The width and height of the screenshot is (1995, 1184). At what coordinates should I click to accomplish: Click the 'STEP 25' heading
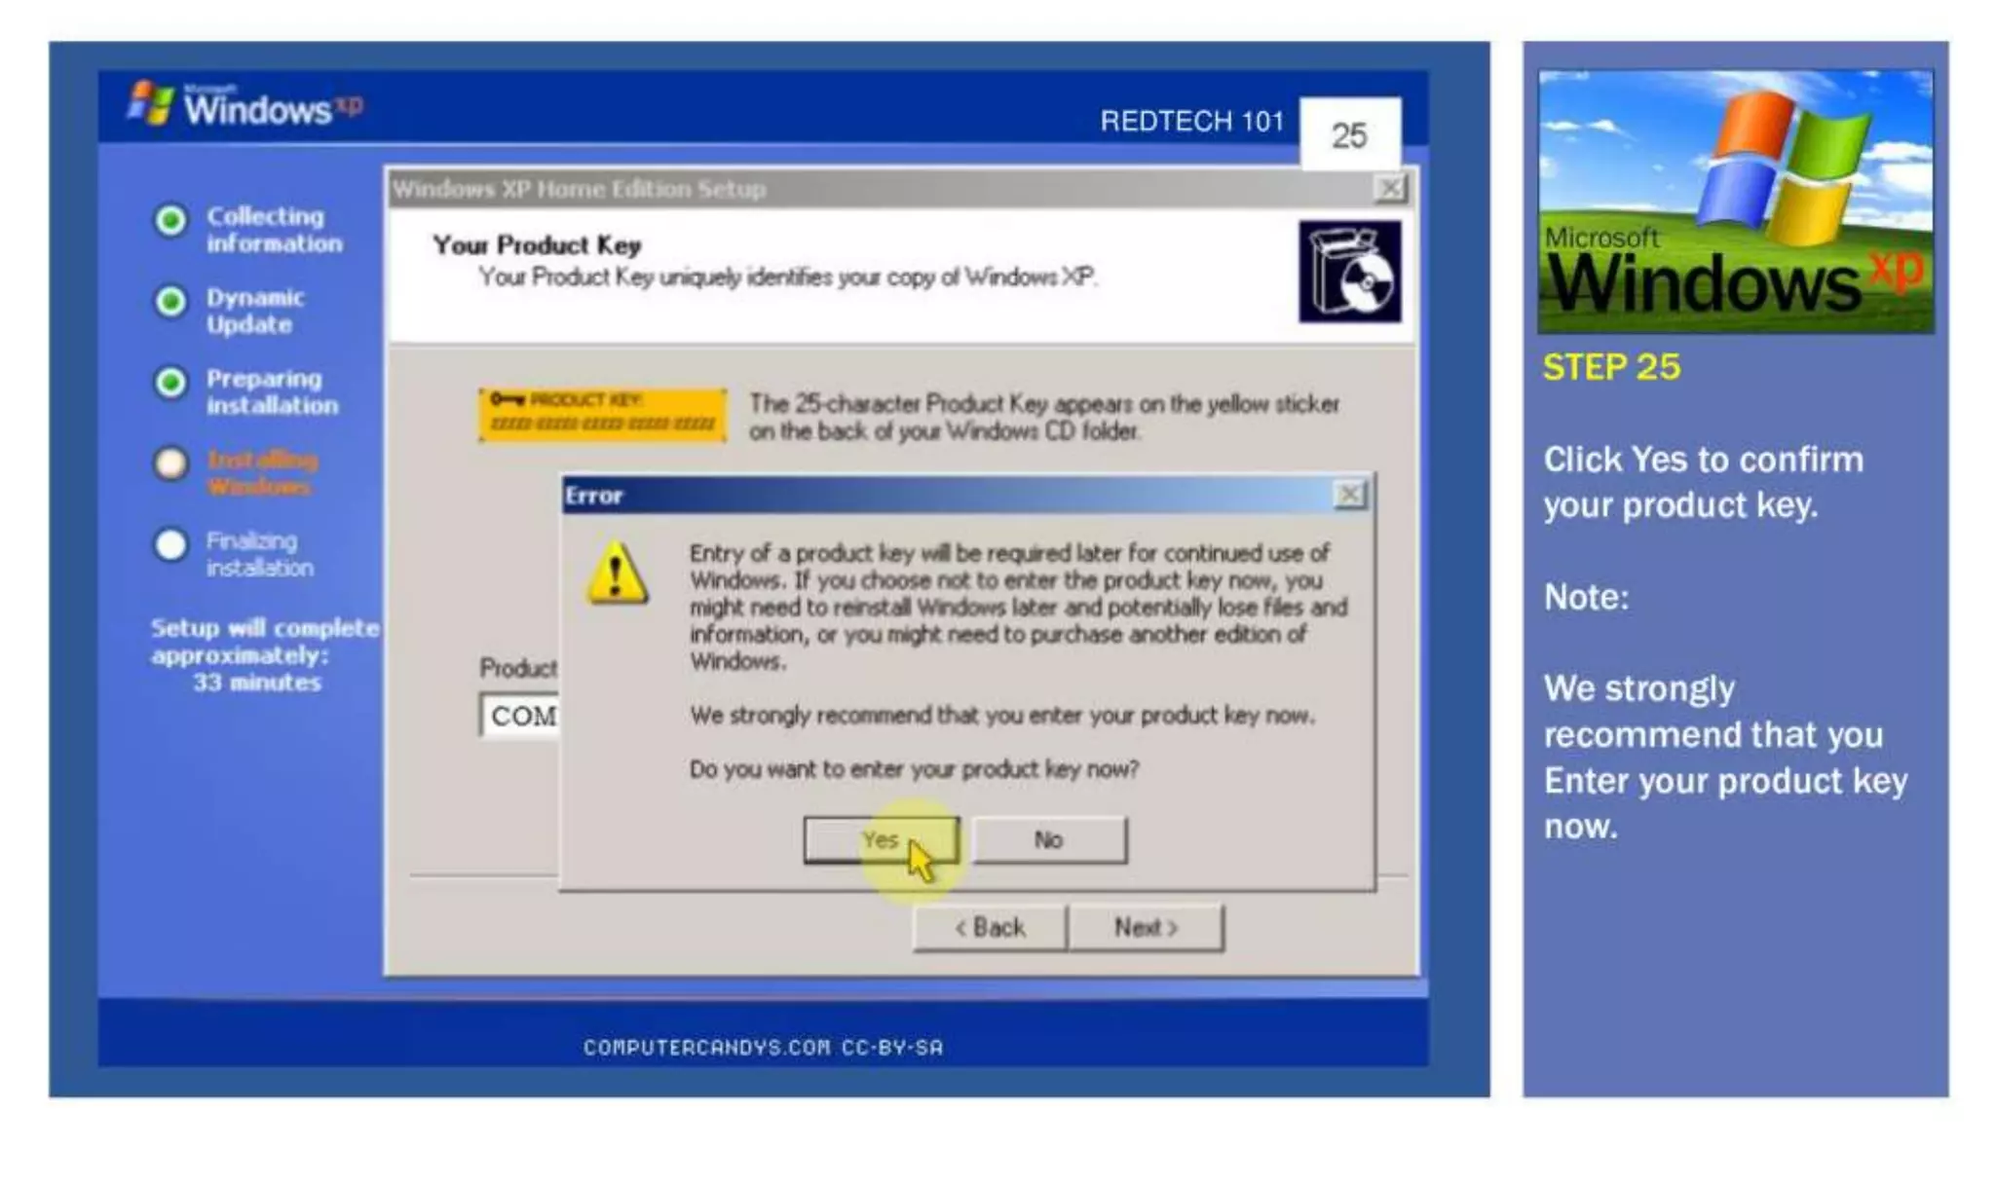tap(1612, 367)
